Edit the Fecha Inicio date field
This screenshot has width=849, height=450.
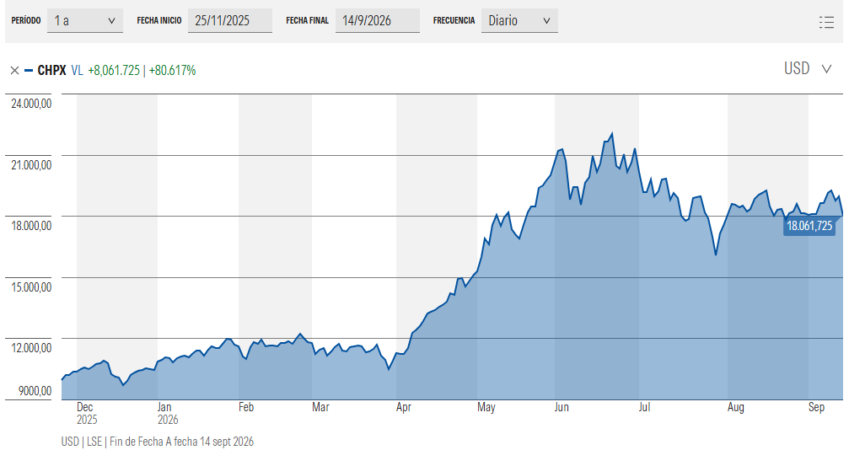coord(229,20)
